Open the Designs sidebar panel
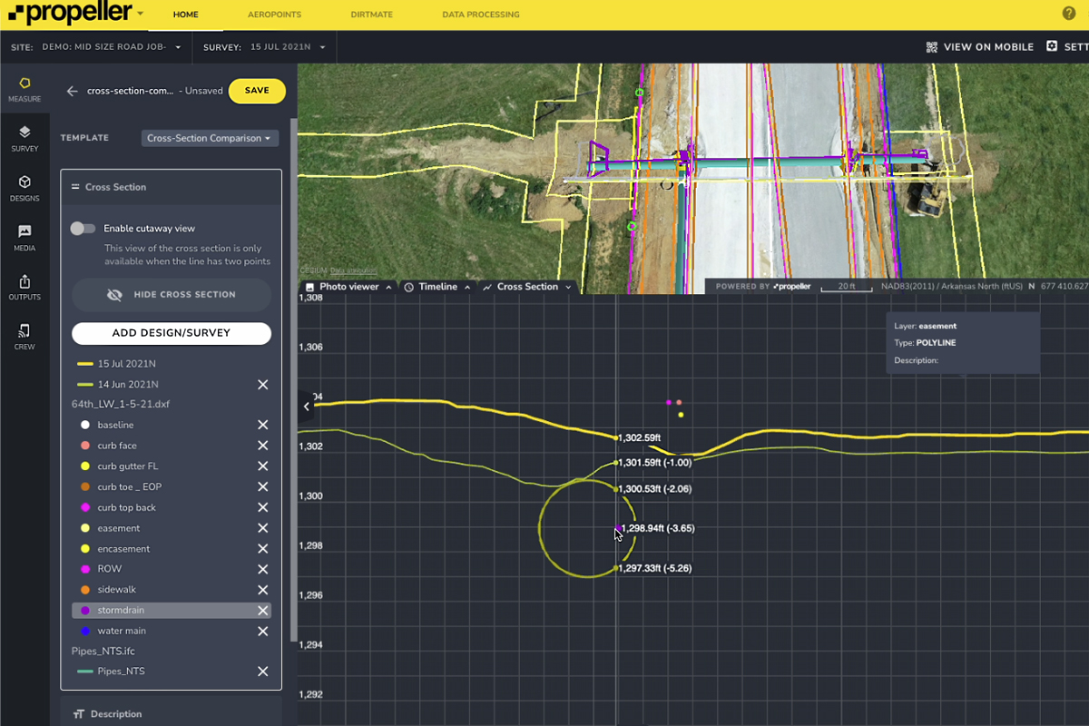 25,188
